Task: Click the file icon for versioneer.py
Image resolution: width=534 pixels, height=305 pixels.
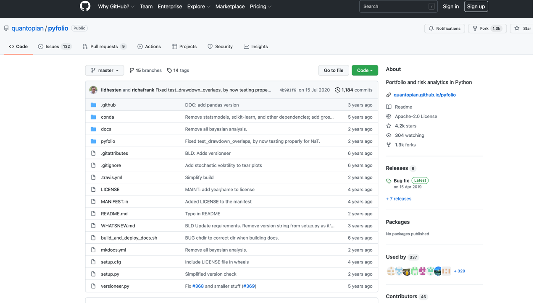Action: 93,287
